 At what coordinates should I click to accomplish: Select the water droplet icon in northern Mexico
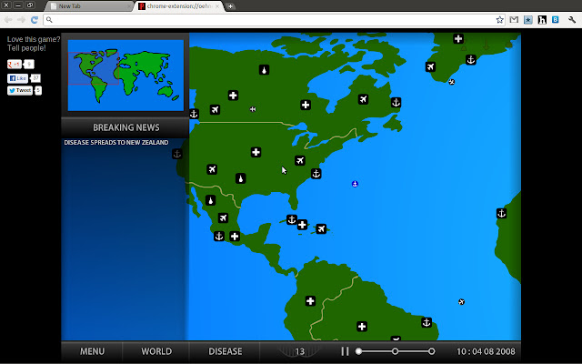pos(210,200)
